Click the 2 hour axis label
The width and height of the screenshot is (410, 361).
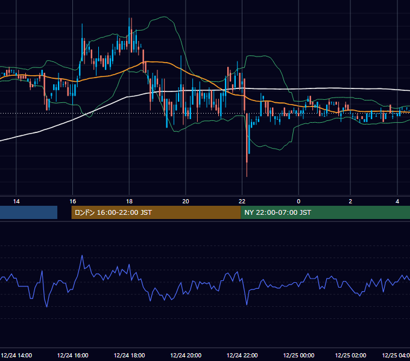tap(350, 202)
